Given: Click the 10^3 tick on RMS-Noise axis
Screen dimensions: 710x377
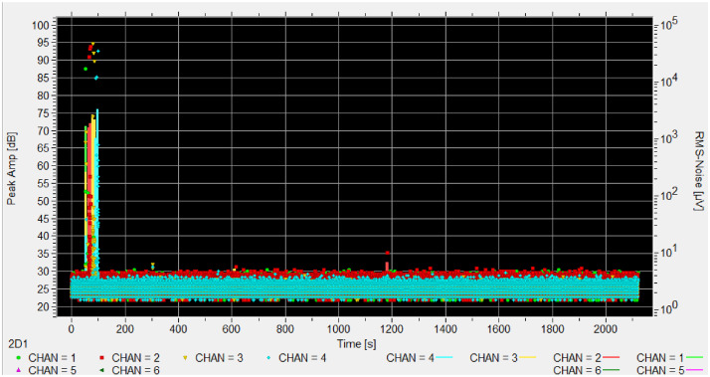Looking at the screenshot, I should (x=668, y=137).
